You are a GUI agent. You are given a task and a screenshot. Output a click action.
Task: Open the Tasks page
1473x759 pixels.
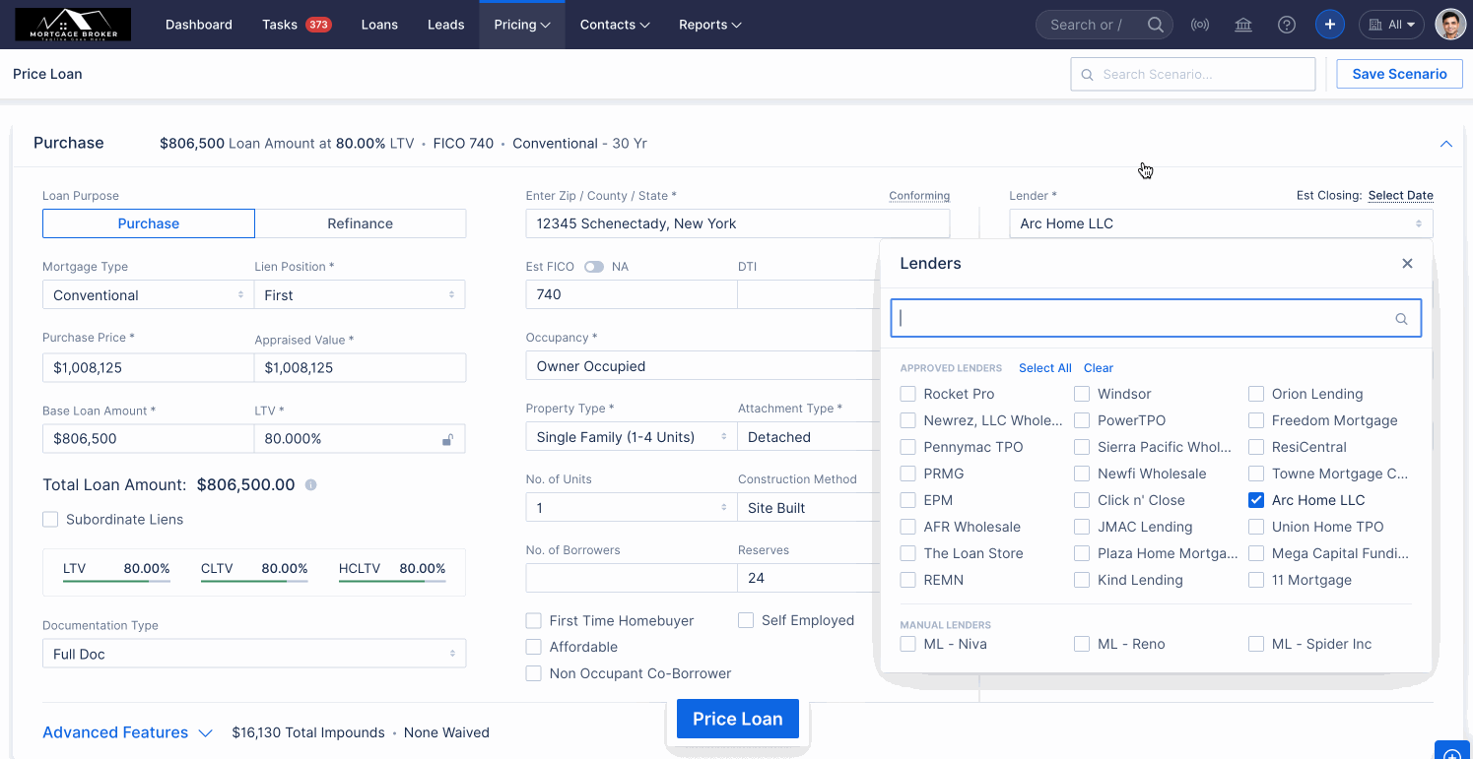click(280, 25)
